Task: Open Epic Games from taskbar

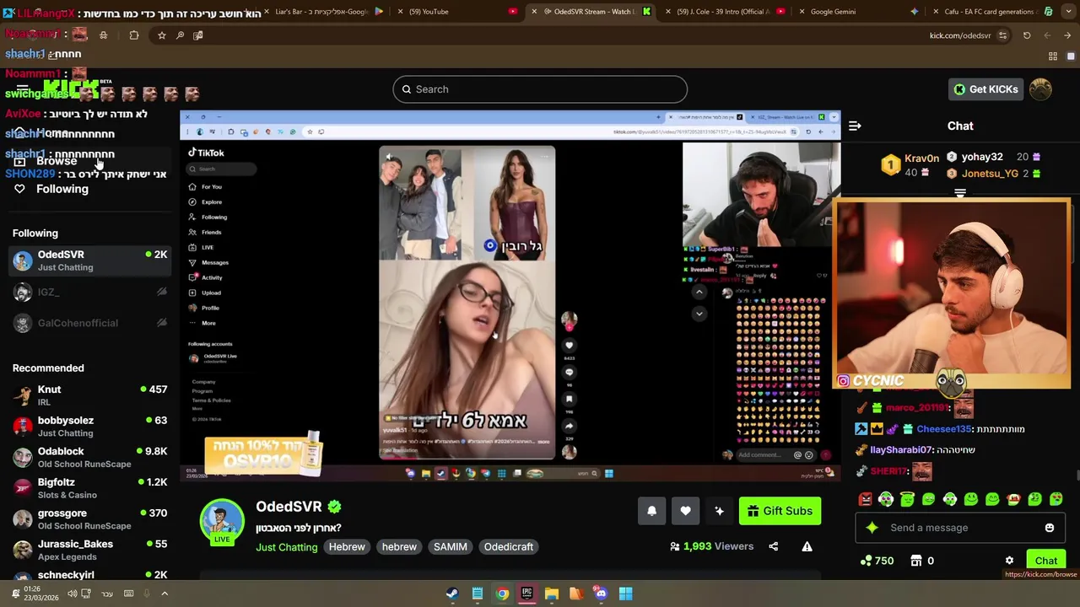Action: [526, 594]
